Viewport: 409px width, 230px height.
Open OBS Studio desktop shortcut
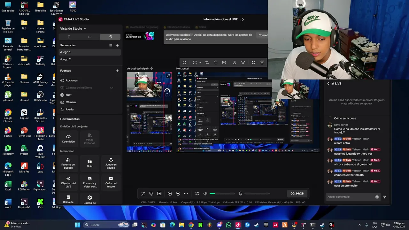point(40,96)
